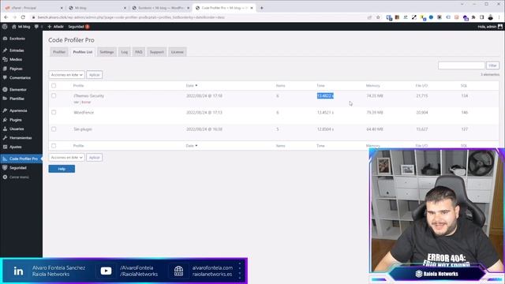Screen dimensions: 505x284
Task: Check the Sin plugin profile row
Action: click(54, 129)
